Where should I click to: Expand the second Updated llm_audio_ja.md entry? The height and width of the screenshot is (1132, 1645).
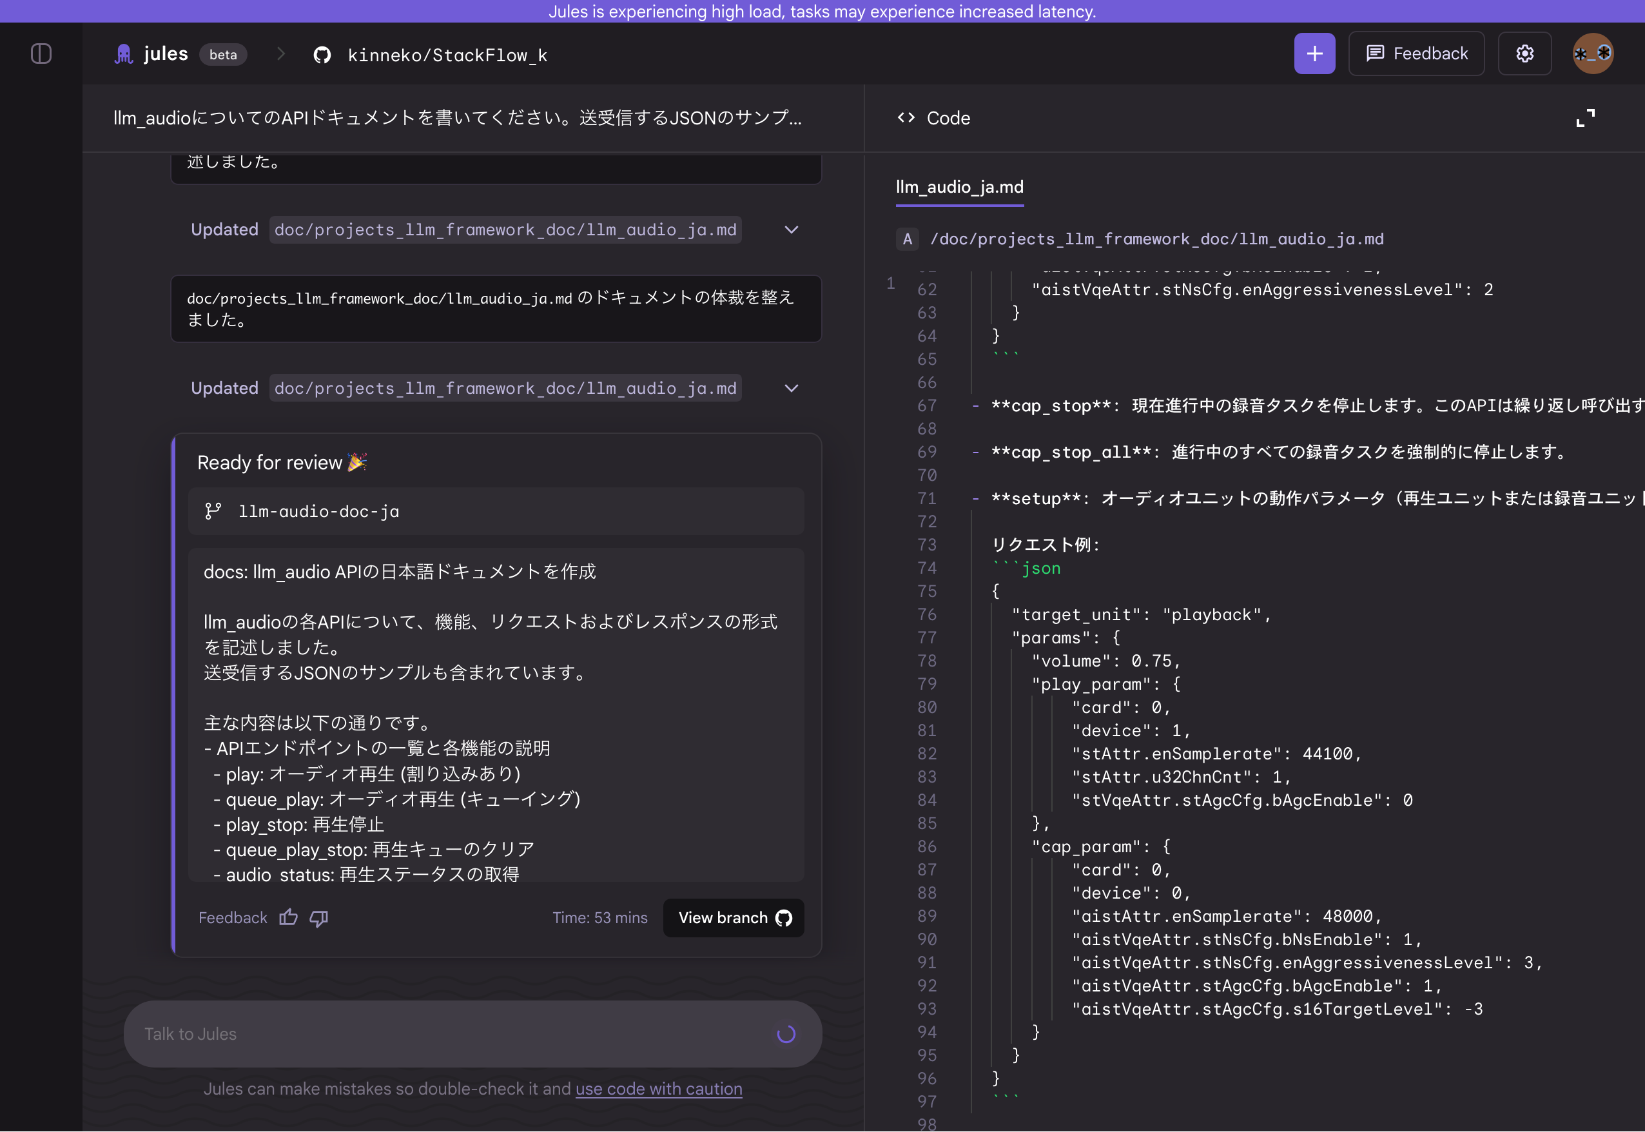[792, 388]
